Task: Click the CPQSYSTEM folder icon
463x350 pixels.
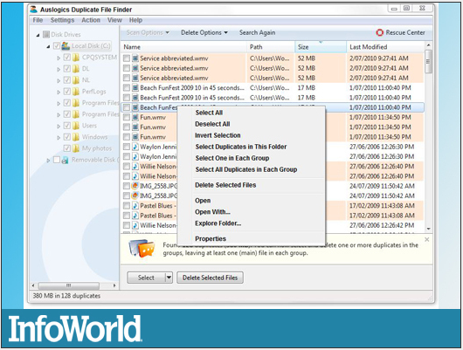Action: [x=76, y=58]
